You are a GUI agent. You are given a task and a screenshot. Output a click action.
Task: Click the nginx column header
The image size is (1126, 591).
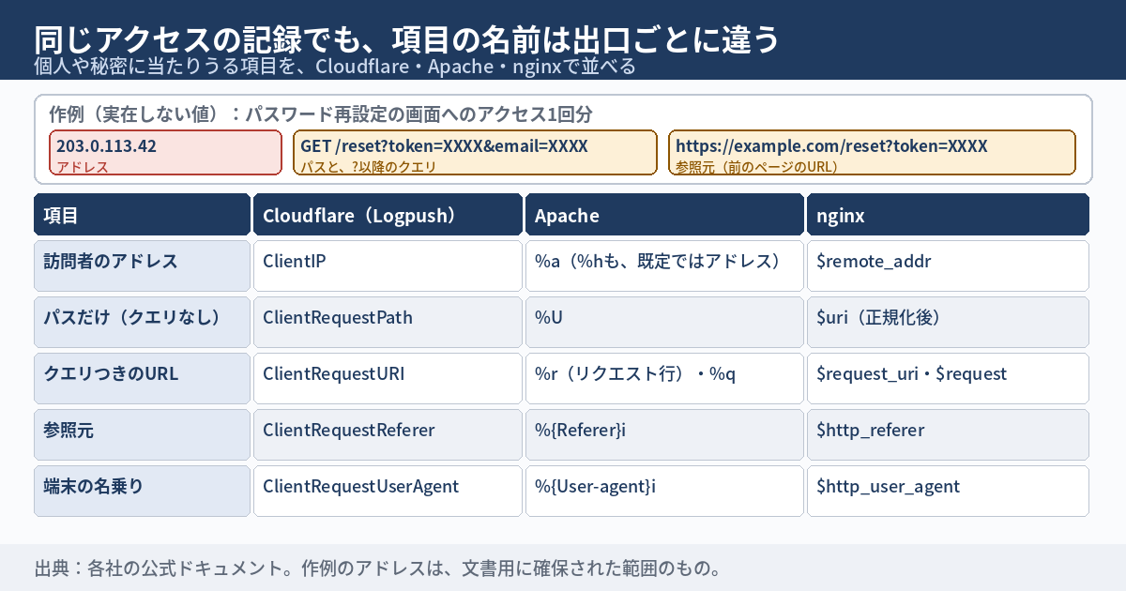coord(948,215)
